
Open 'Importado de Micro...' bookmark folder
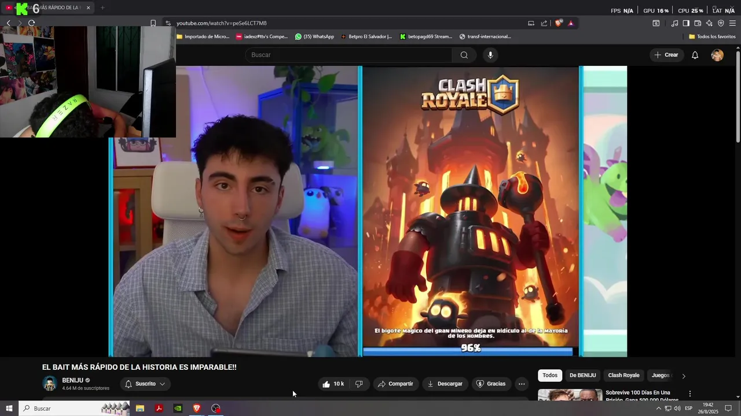[x=203, y=36]
